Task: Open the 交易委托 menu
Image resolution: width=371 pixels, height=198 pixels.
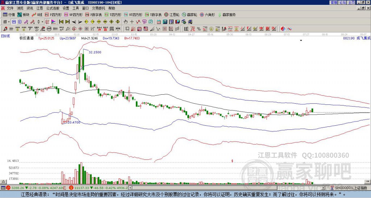Action: click(99, 8)
